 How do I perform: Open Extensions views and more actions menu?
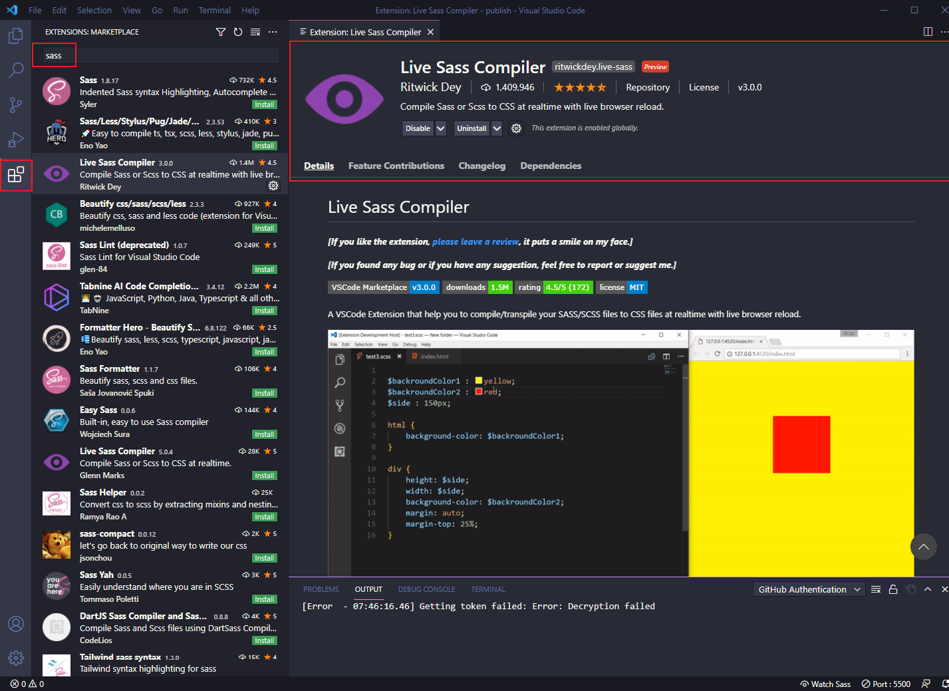273,32
